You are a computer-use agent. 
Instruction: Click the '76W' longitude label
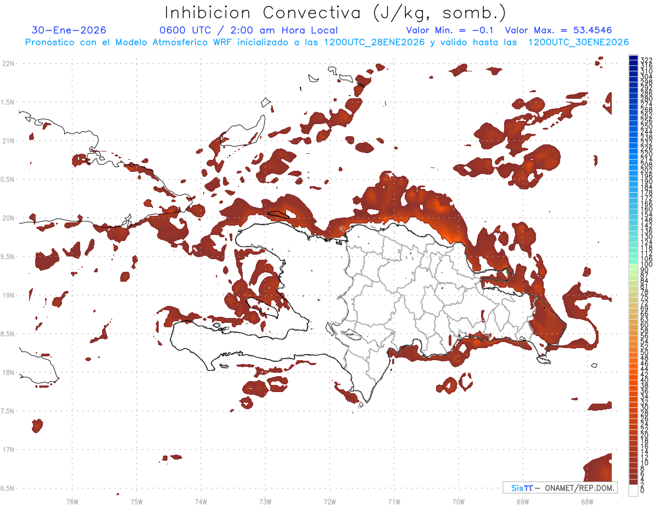click(72, 501)
